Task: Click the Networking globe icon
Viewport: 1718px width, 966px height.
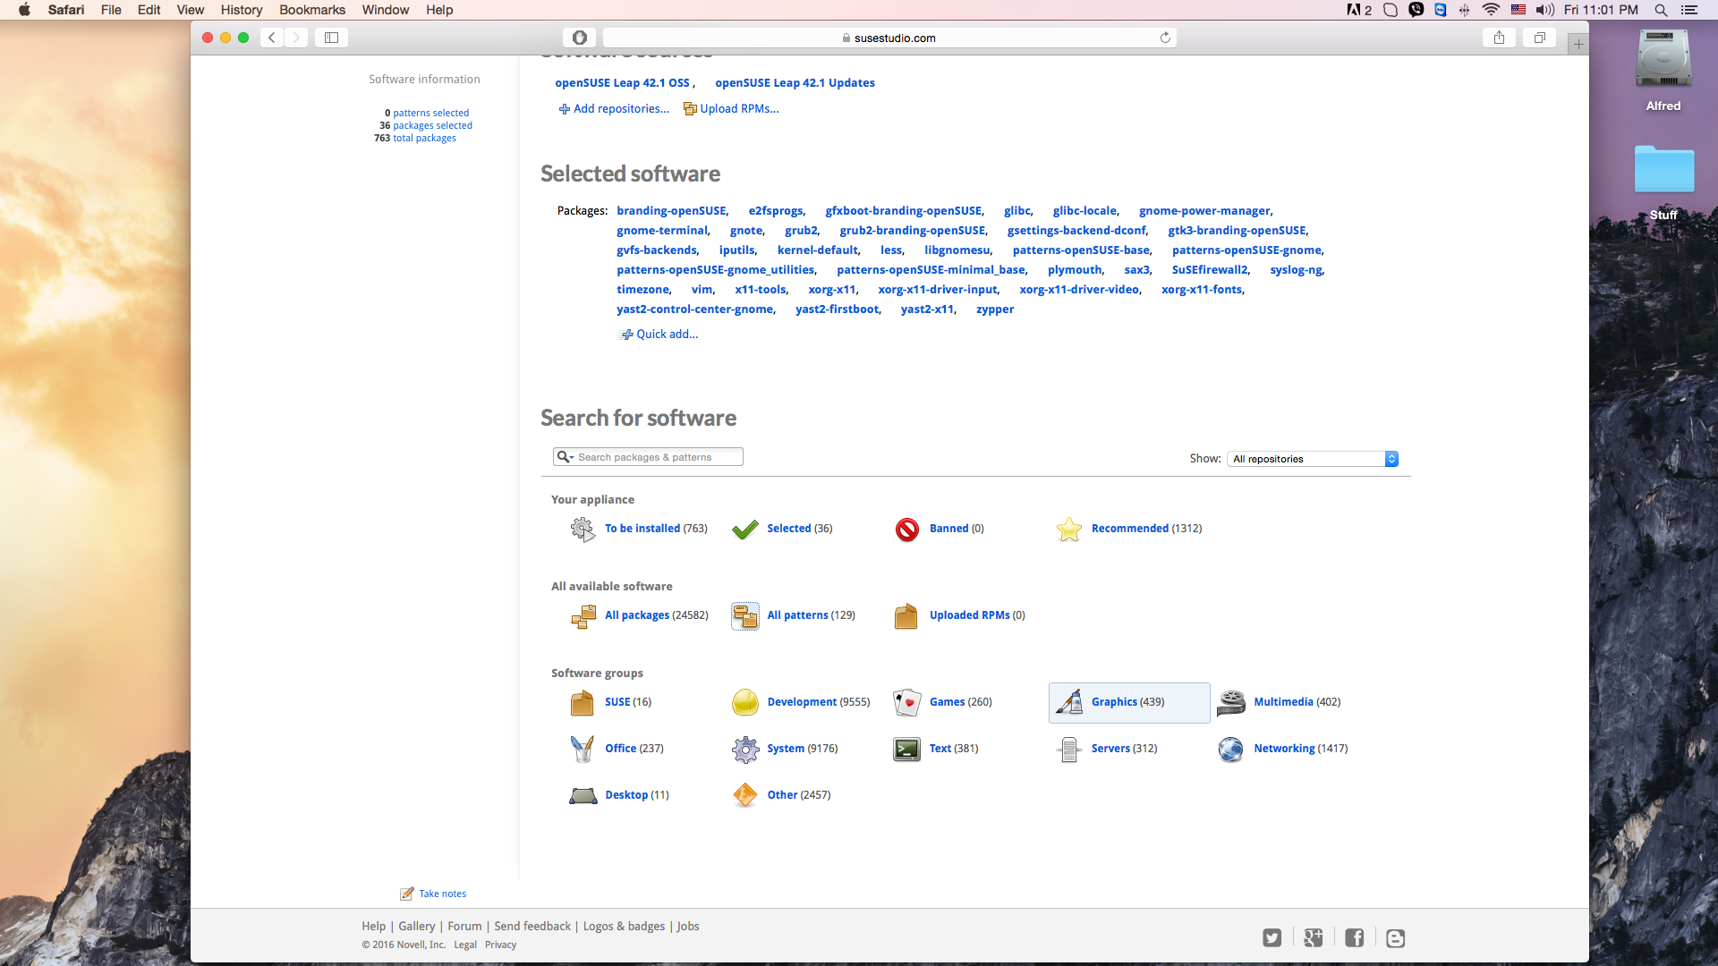Action: coord(1230,750)
